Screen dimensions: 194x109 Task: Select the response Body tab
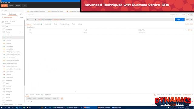pyautogui.click(x=27, y=95)
